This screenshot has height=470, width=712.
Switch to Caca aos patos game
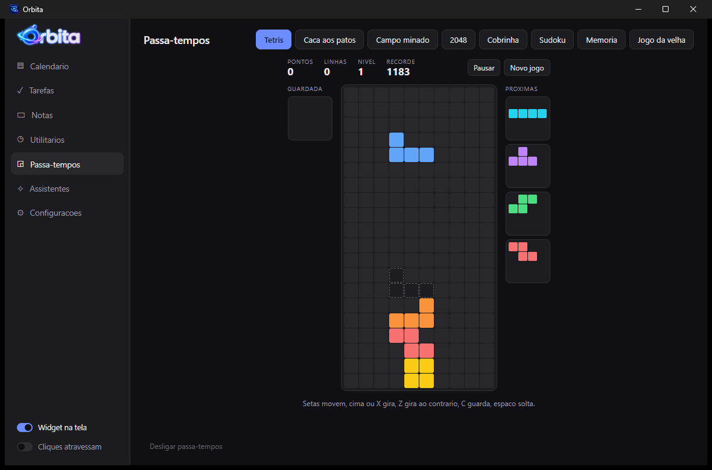329,40
